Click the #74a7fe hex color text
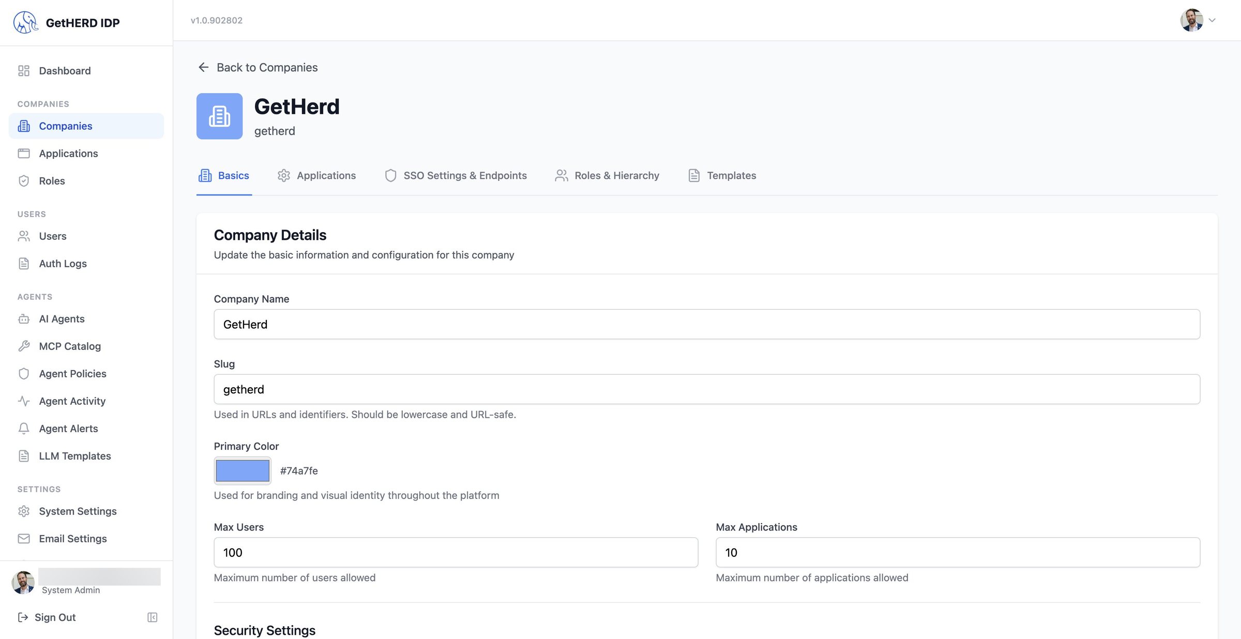 click(x=299, y=471)
